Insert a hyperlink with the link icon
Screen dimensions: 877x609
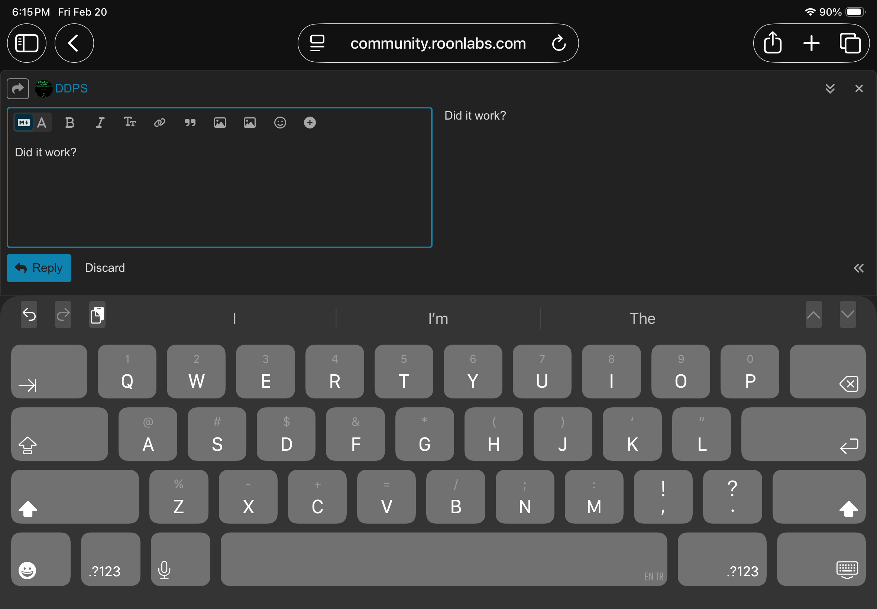pos(159,123)
